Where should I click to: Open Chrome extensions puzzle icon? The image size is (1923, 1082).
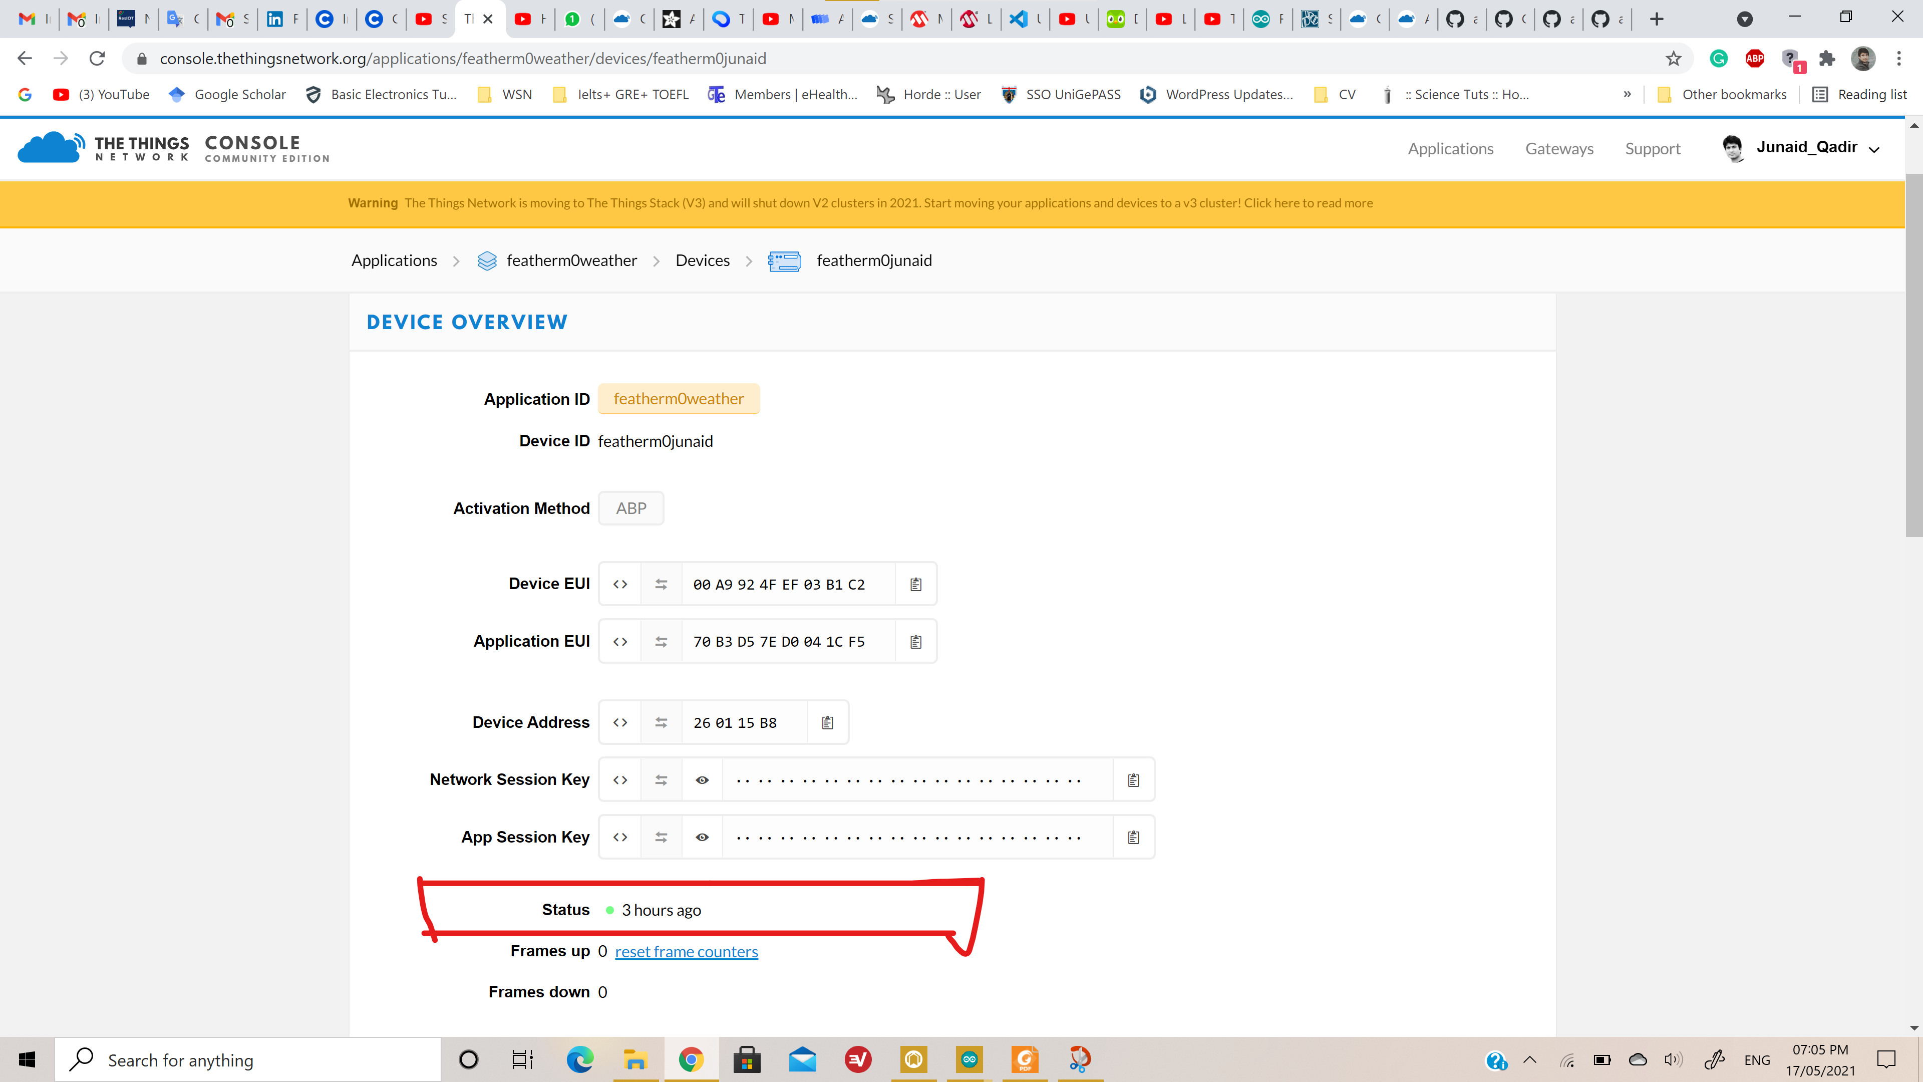pyautogui.click(x=1827, y=58)
